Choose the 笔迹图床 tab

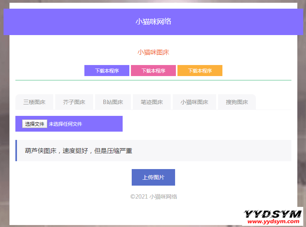[x=152, y=102]
